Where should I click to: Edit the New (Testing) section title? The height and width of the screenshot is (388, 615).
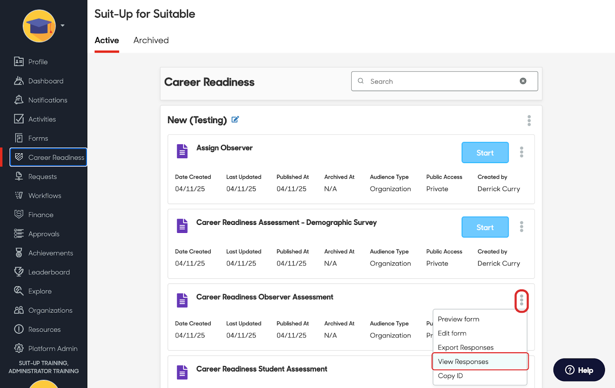click(x=235, y=120)
